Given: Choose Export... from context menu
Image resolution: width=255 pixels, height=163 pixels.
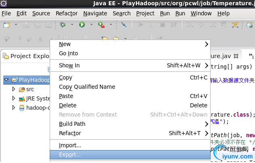Looking at the screenshot, I should (x=130, y=155).
